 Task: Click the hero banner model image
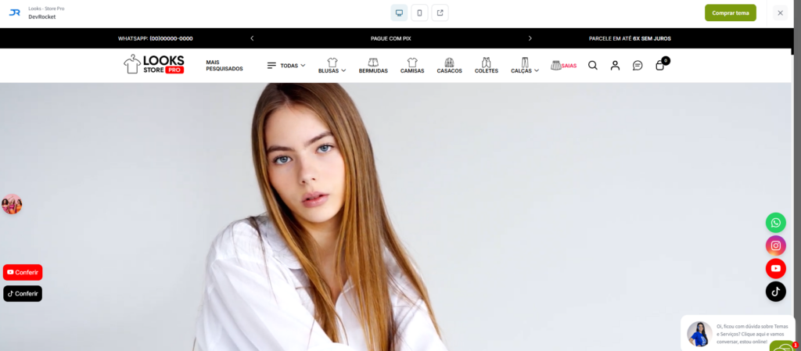[395, 217]
